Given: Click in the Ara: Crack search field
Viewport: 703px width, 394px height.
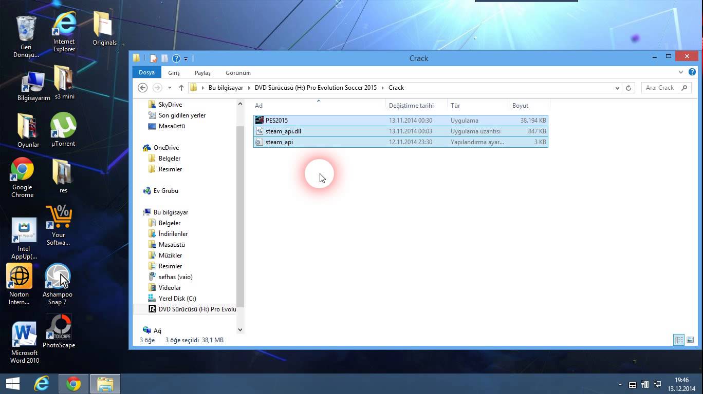Looking at the screenshot, I should (x=660, y=88).
